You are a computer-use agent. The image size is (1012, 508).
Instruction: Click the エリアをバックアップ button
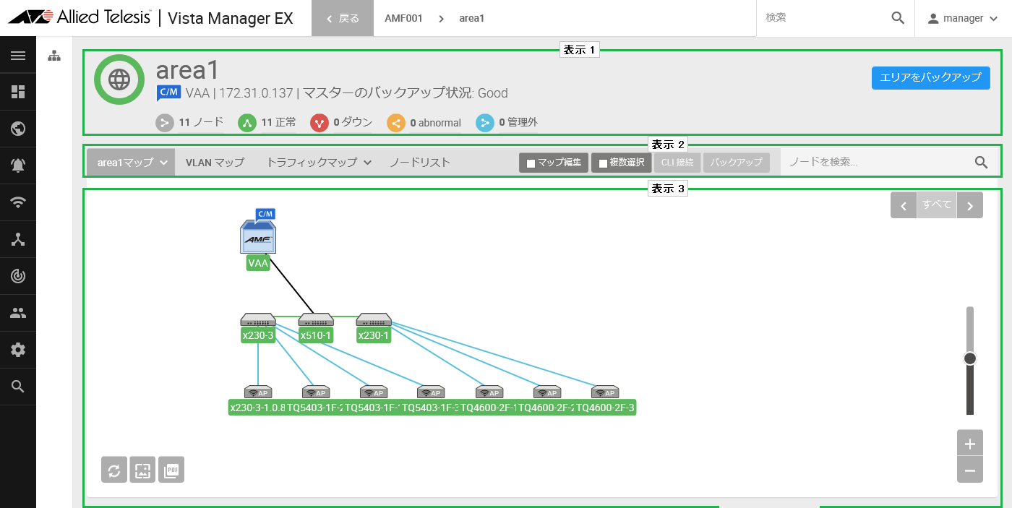pos(930,77)
